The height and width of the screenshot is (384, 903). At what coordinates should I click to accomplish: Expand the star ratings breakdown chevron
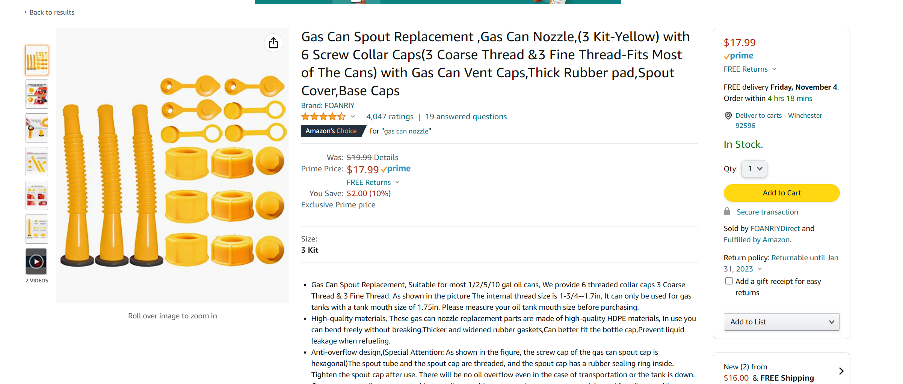353,117
